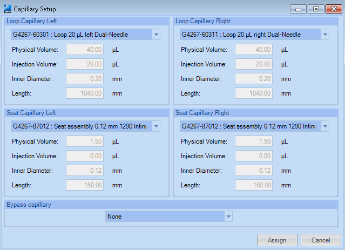The width and height of the screenshot is (345, 250).
Task: Click Length label in Loop Capillary Left
Action: coord(22,93)
